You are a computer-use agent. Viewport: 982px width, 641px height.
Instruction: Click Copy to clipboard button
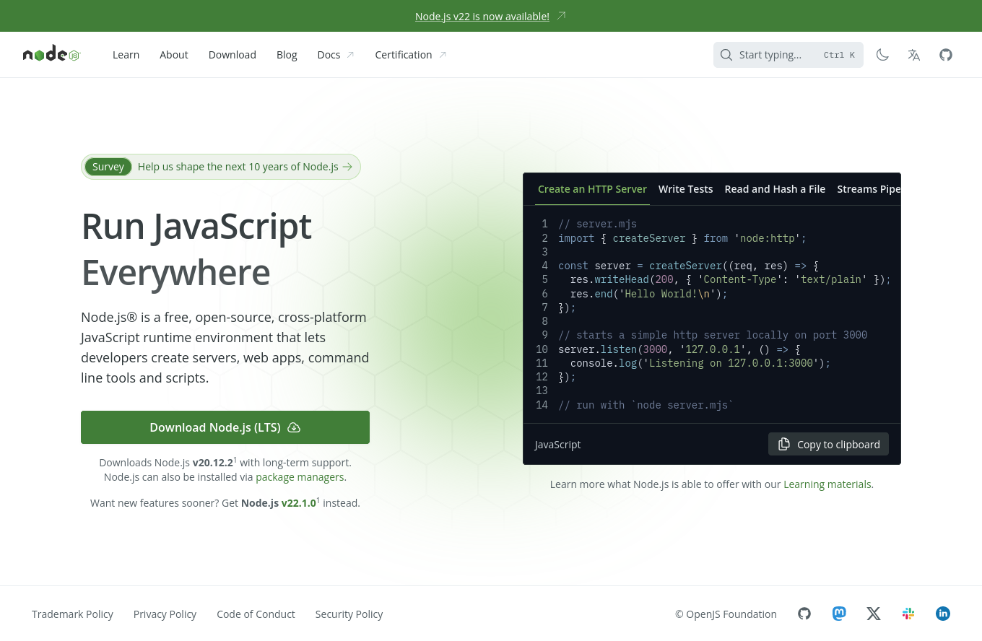coord(828,445)
